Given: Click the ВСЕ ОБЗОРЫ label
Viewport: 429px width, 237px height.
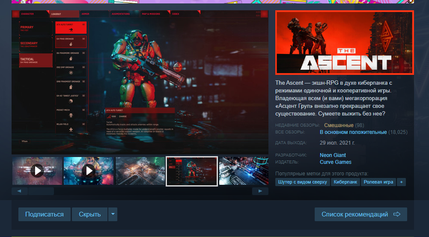Looking at the screenshot, I should click(290, 132).
